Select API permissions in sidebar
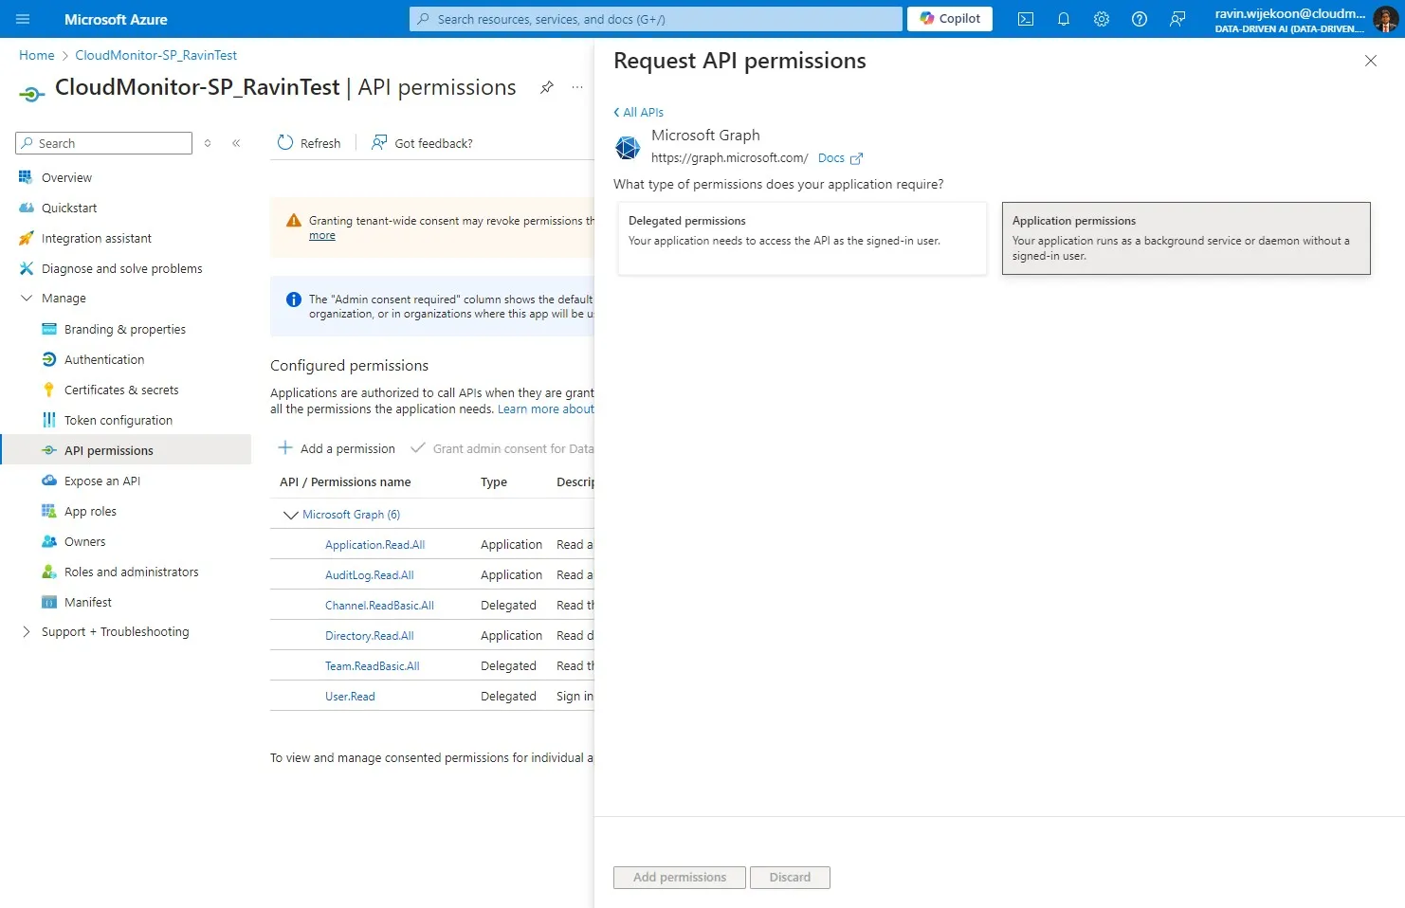 click(126, 450)
